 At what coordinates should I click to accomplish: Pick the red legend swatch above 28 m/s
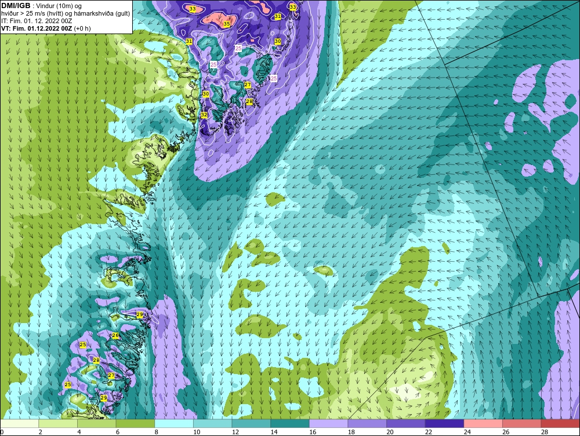(560, 423)
